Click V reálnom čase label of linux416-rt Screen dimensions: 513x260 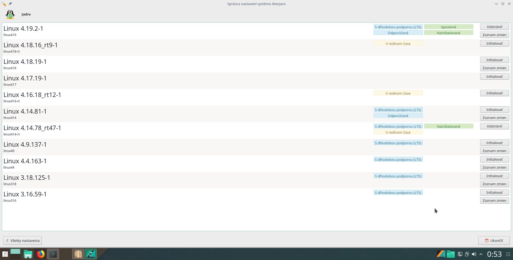398,93
